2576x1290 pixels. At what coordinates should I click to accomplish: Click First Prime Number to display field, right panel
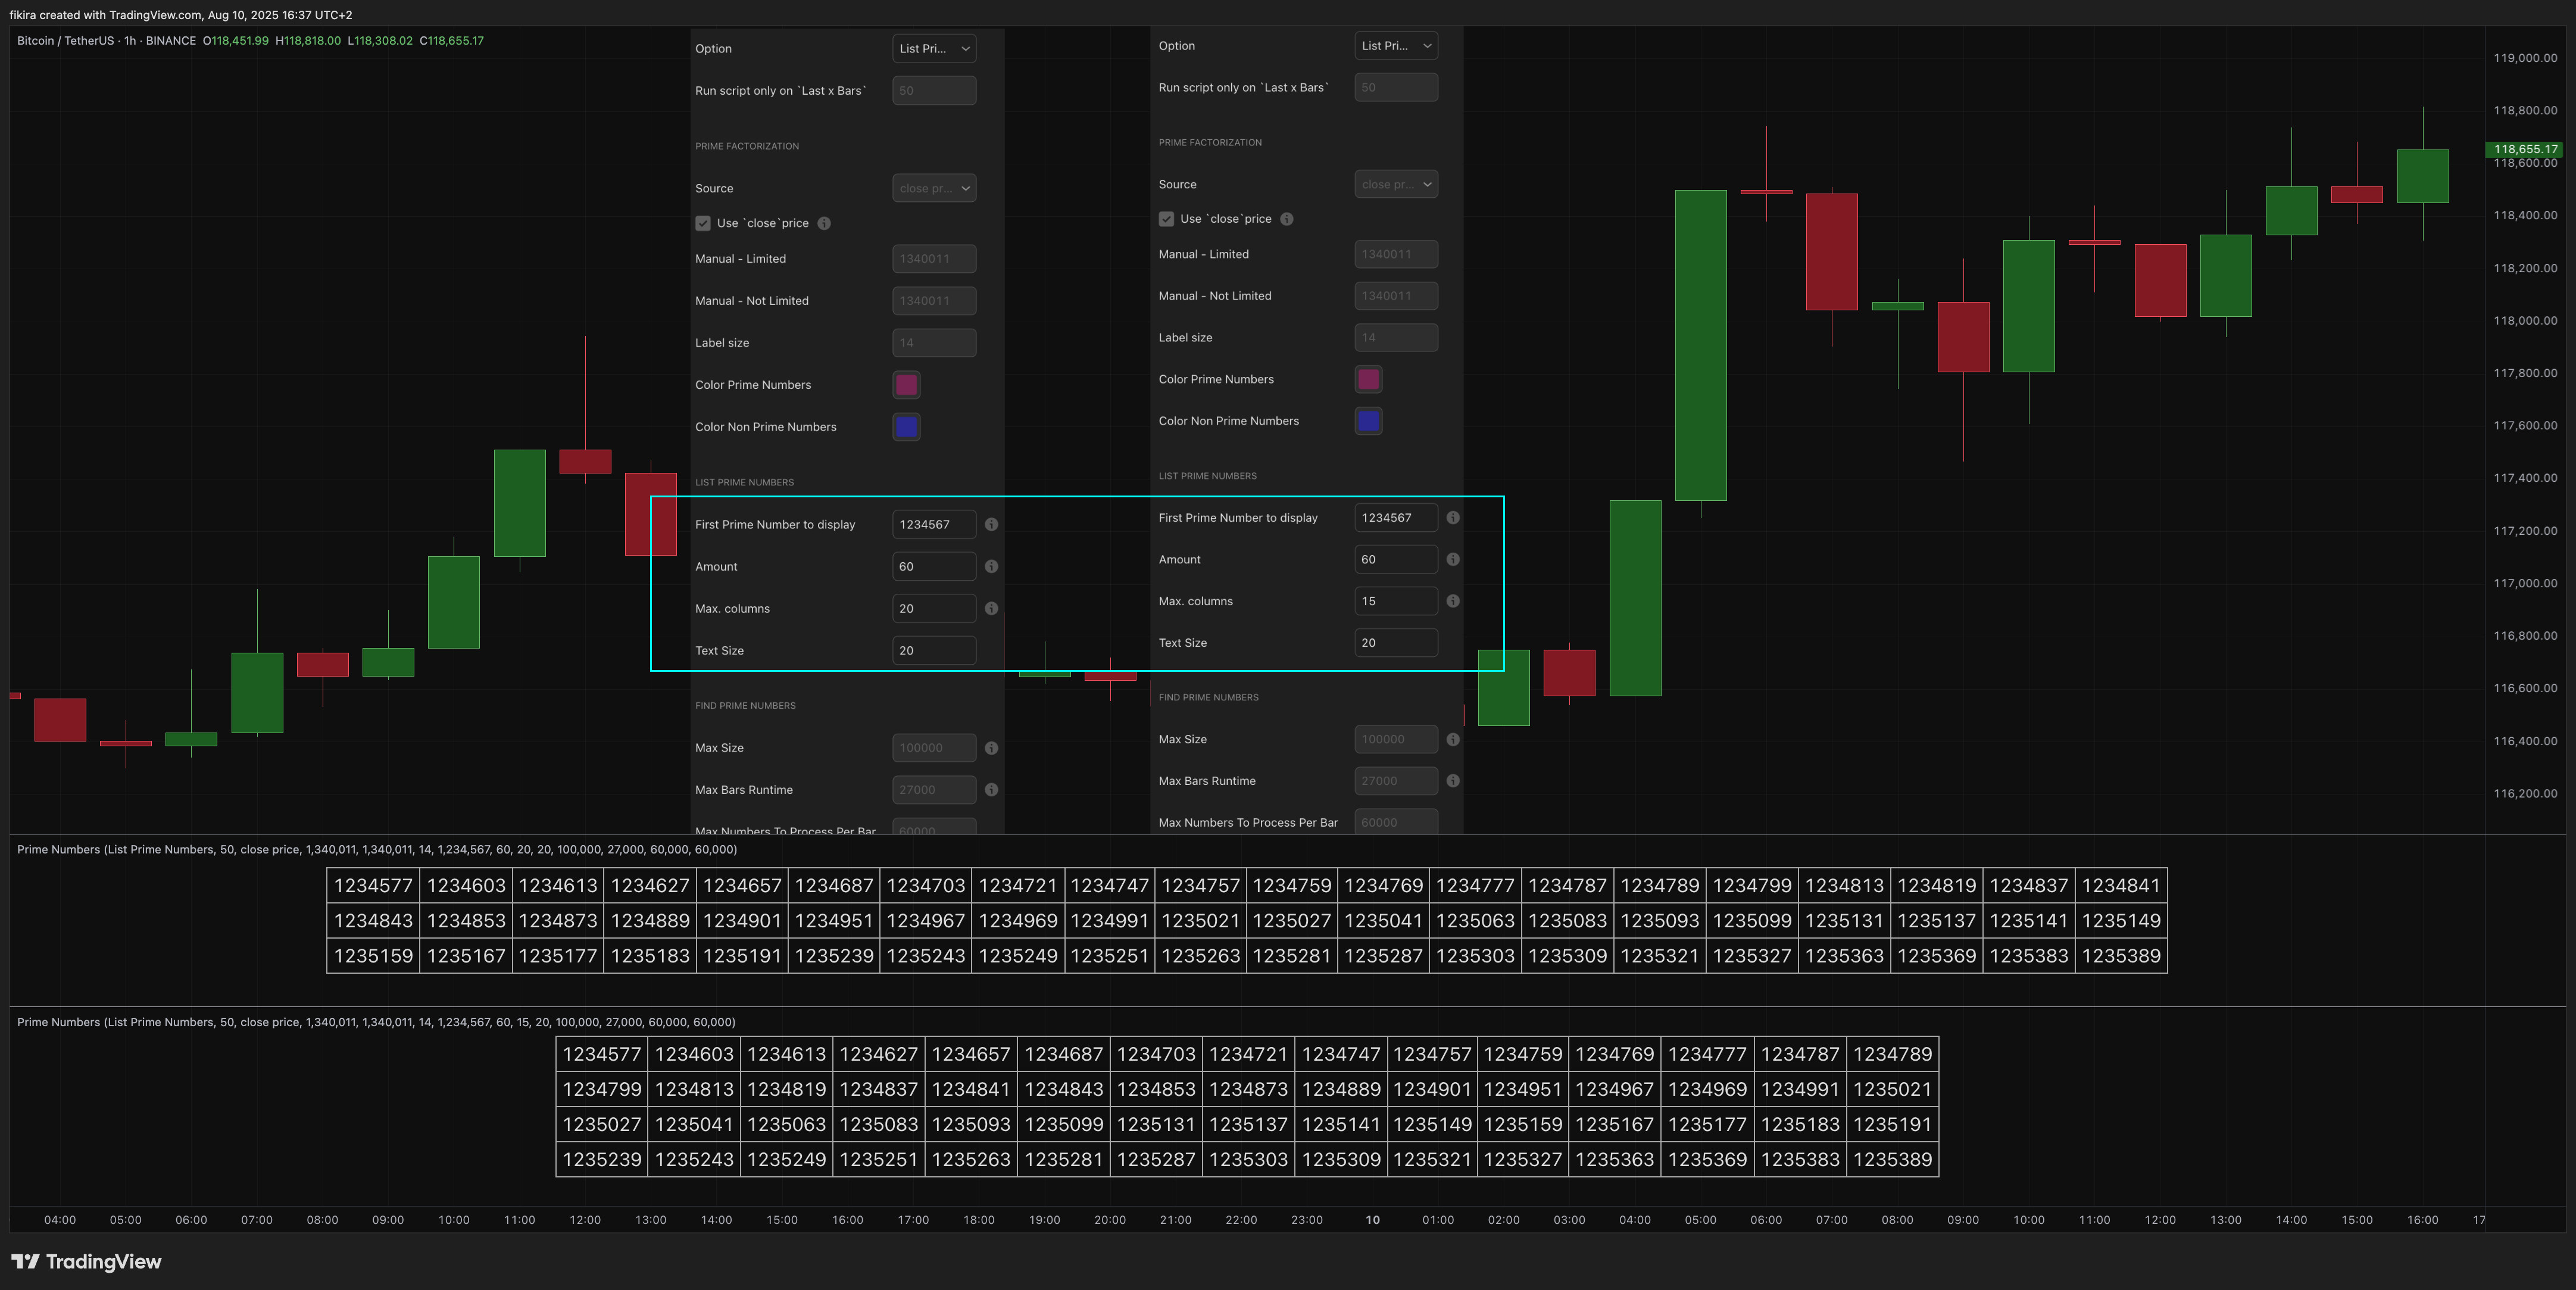click(x=1396, y=518)
